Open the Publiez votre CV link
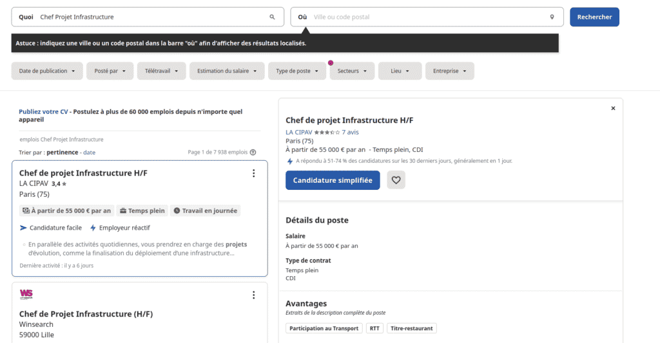The height and width of the screenshot is (343, 660). (x=43, y=112)
